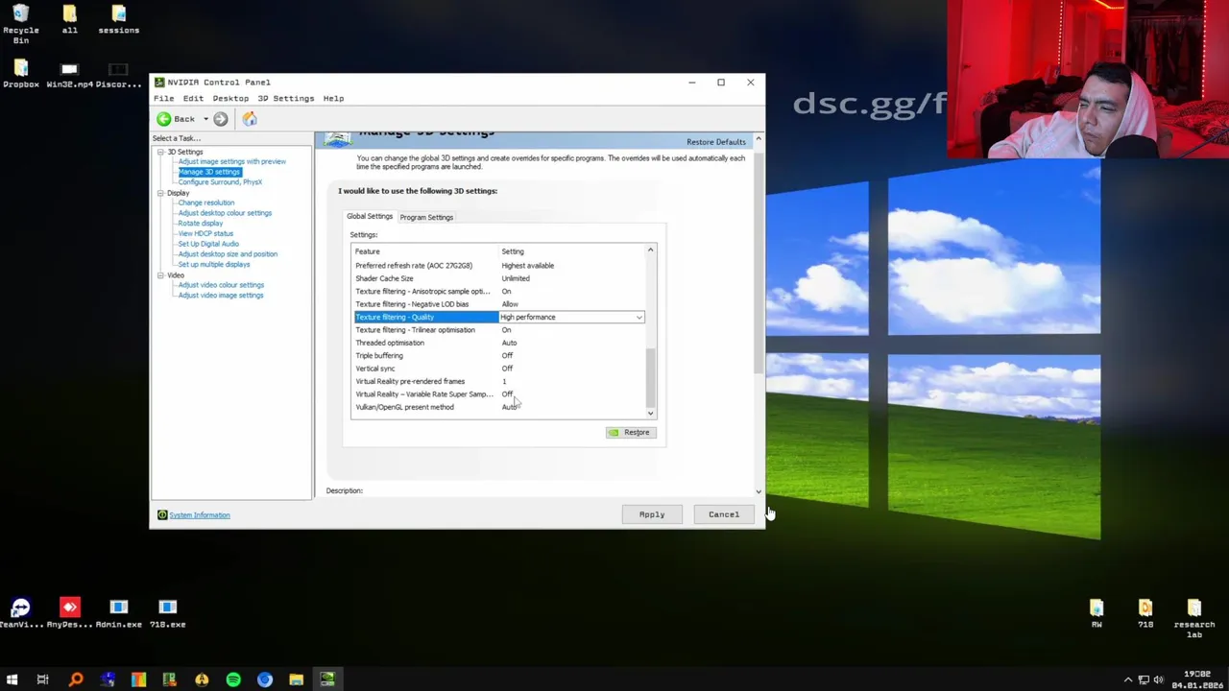Open Adjust video image settings
Viewport: 1229px width, 691px height.
coord(221,296)
